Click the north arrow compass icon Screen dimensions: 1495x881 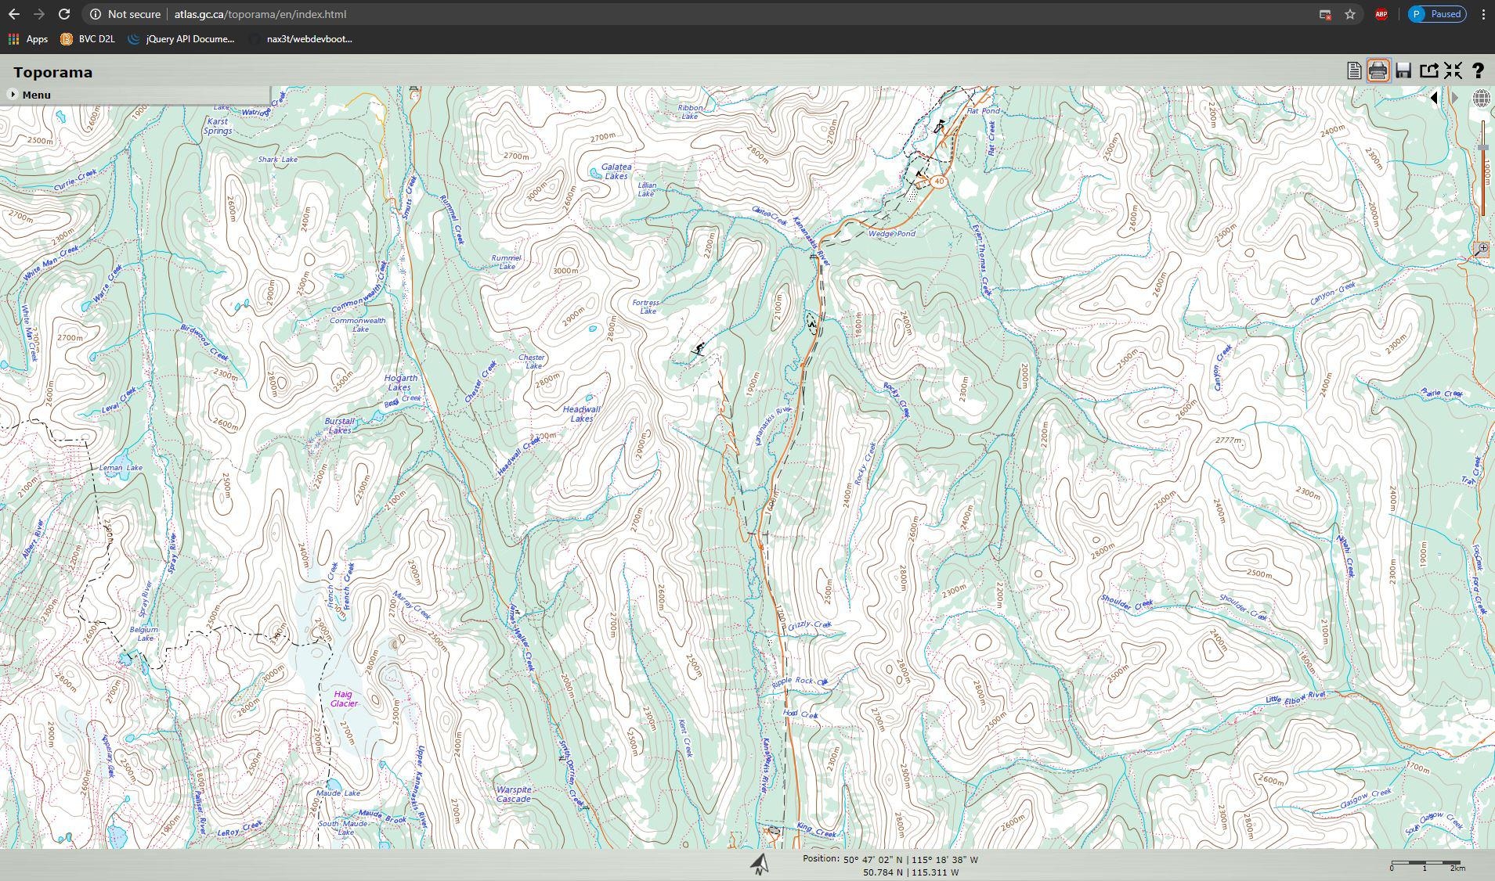click(x=759, y=864)
